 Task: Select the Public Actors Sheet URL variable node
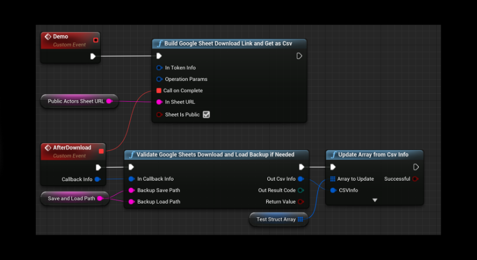click(x=76, y=101)
